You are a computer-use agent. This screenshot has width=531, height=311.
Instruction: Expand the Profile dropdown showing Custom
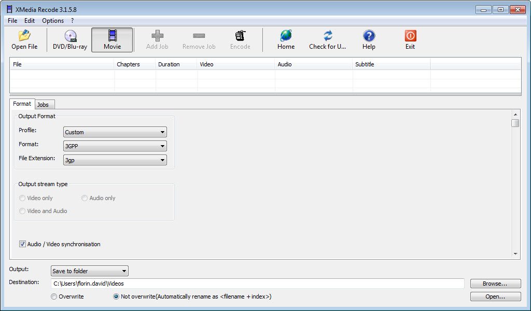coord(115,132)
